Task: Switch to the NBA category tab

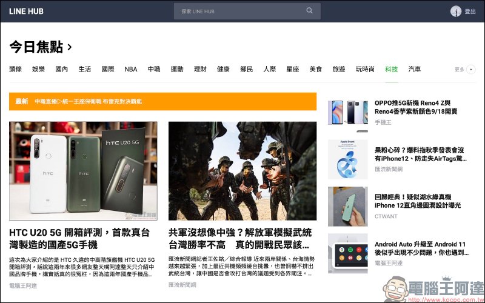Action: [x=131, y=70]
